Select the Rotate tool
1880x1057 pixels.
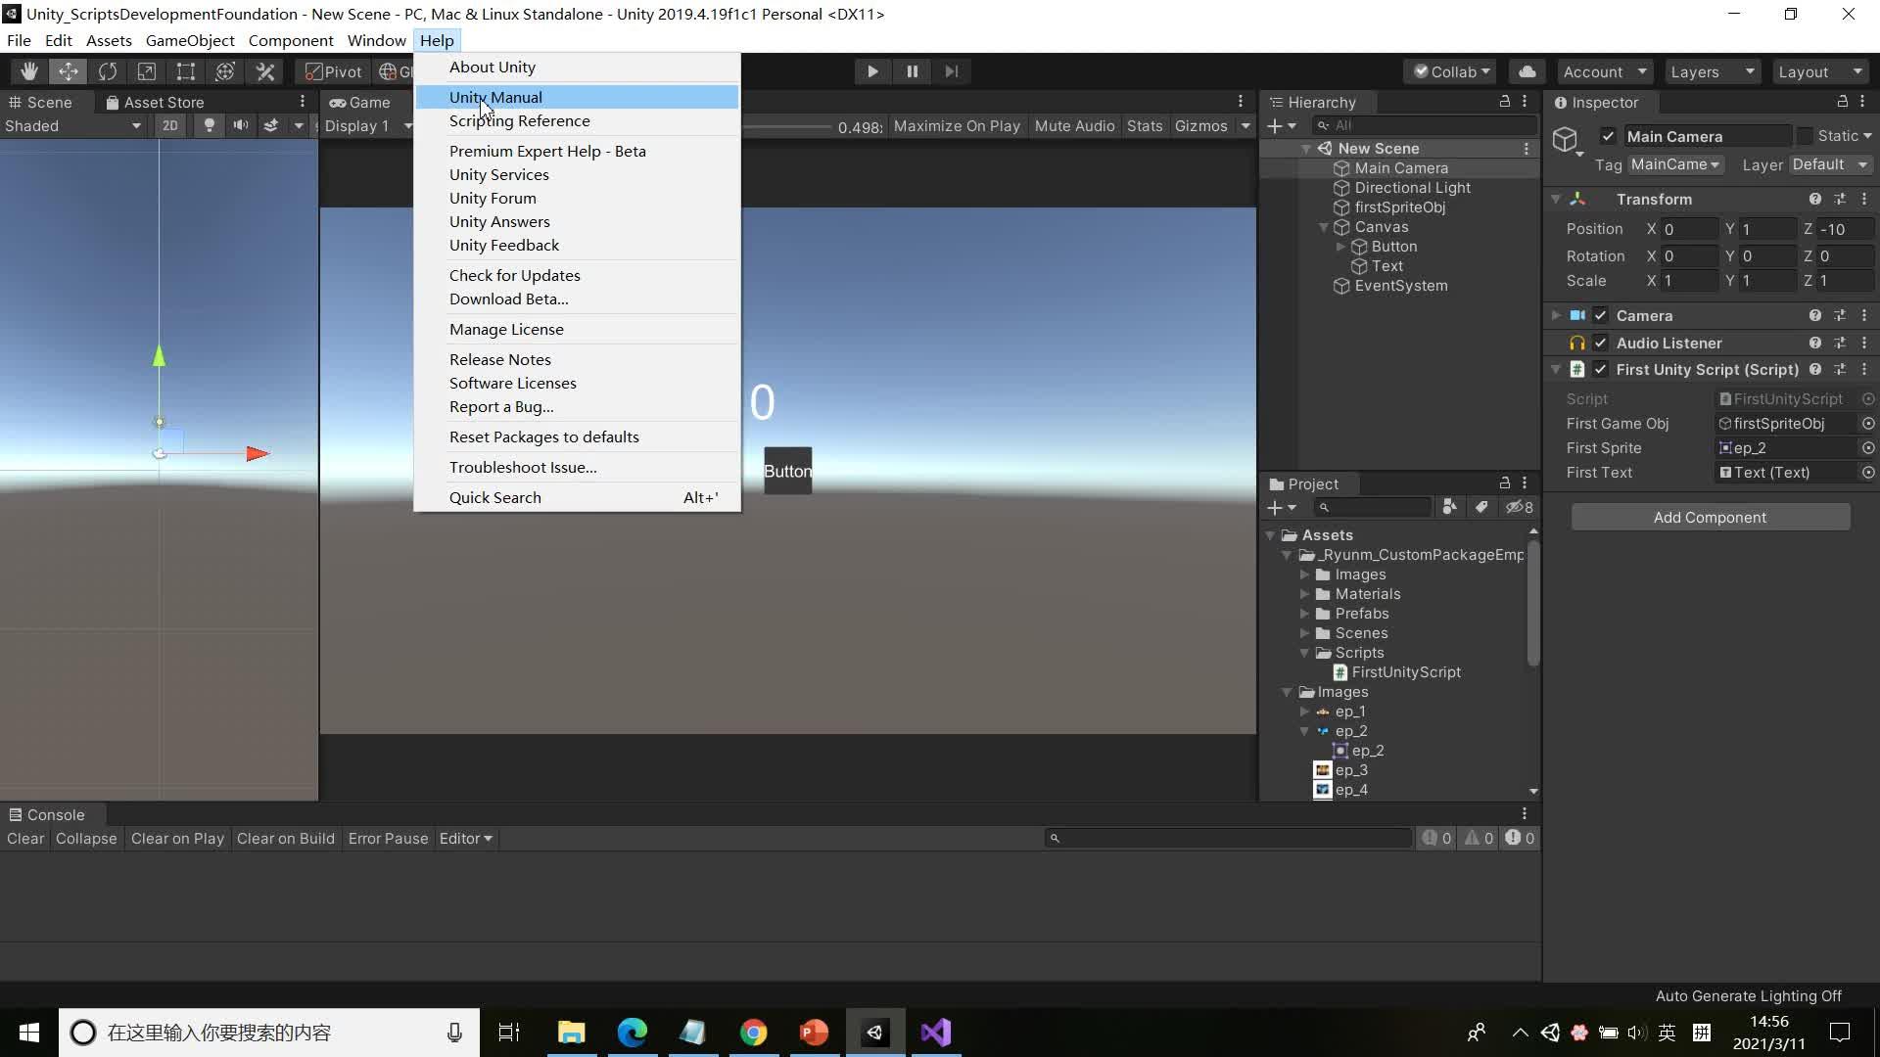click(108, 71)
